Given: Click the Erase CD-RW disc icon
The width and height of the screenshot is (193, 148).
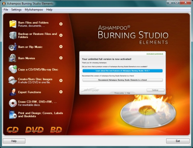Looking at the screenshot, I should [13, 103].
